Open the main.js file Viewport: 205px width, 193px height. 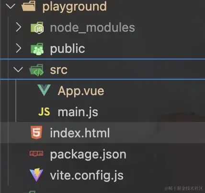point(78,112)
